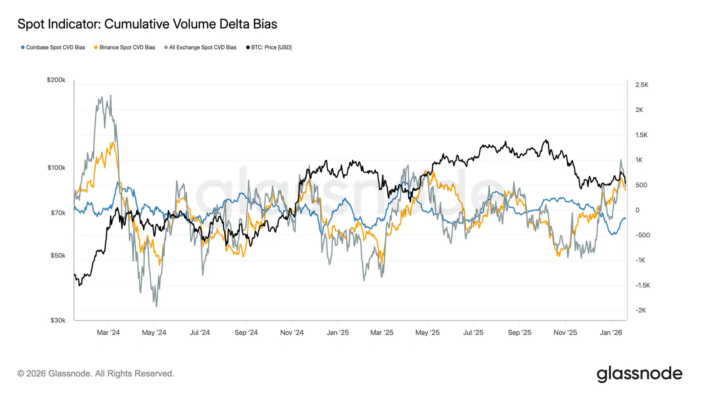Click the $30k price axis label

[58, 320]
